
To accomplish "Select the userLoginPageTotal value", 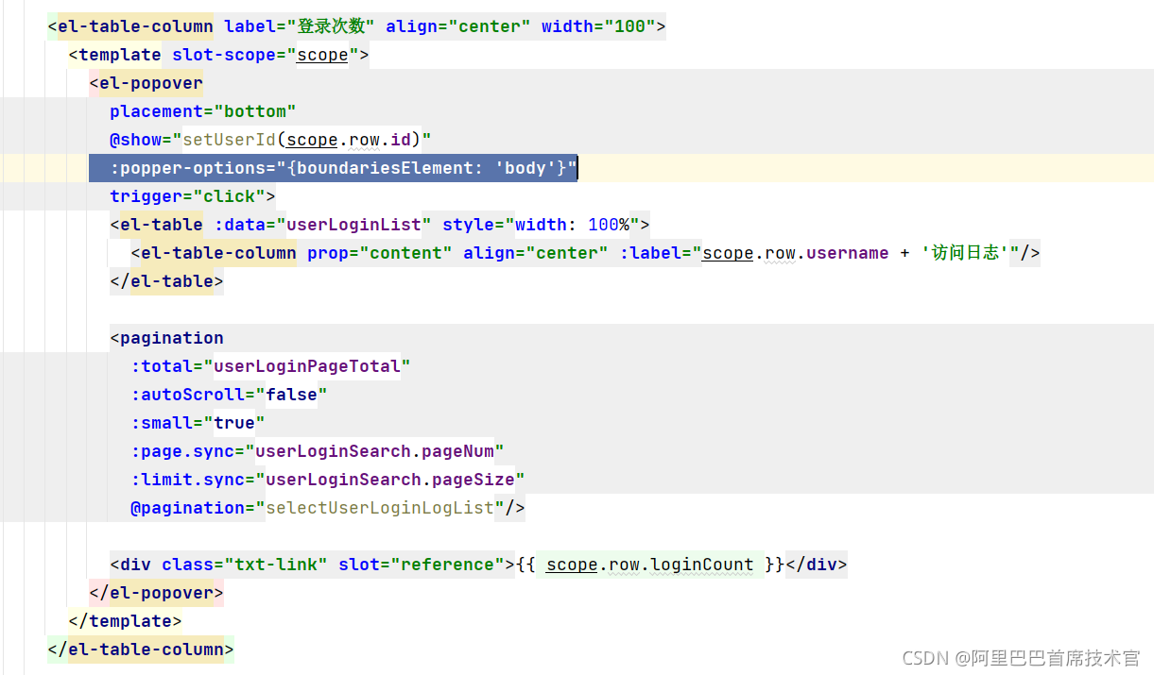I will 307,366.
